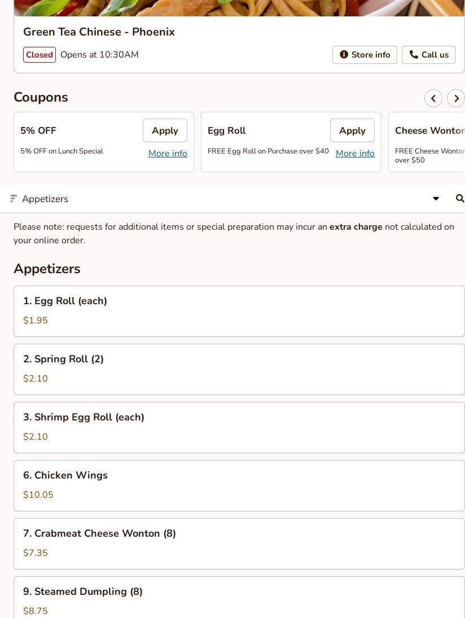Click the Appetizers category selector label

pos(45,199)
